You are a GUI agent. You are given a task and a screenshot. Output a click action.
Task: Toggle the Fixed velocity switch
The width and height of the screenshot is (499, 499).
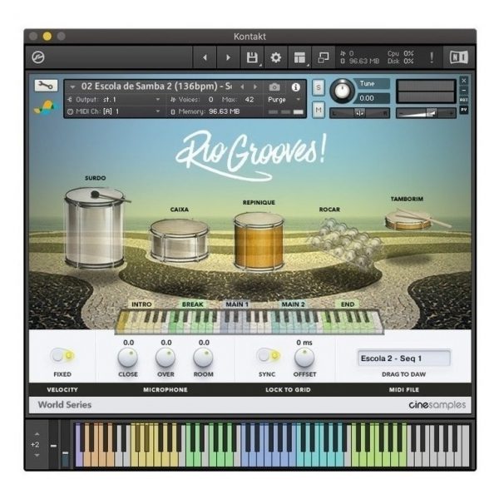62,355
